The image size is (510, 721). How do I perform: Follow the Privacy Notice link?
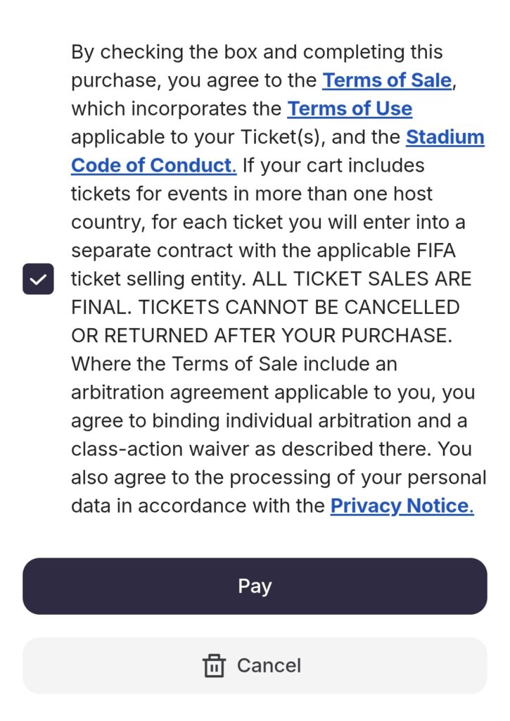tap(402, 506)
